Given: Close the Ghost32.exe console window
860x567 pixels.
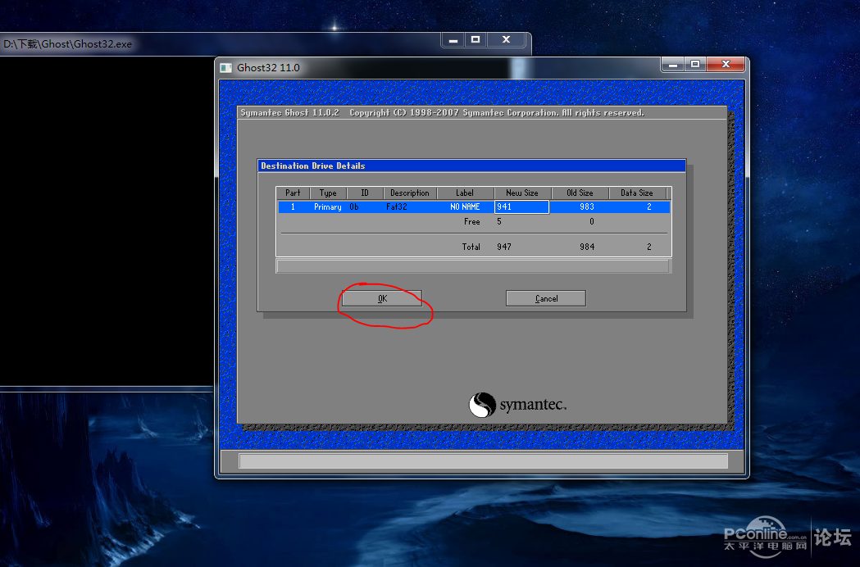Looking at the screenshot, I should coord(506,39).
